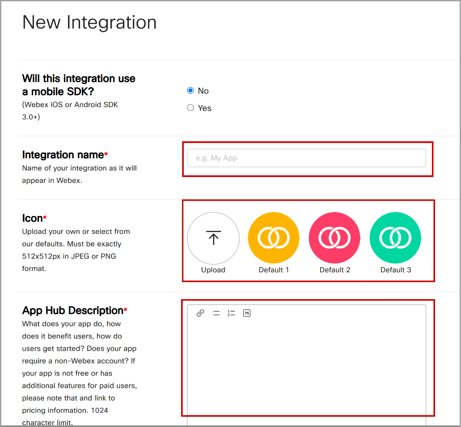This screenshot has height=427, width=461.
Task: Click the "Default 2" caption label
Action: [334, 270]
